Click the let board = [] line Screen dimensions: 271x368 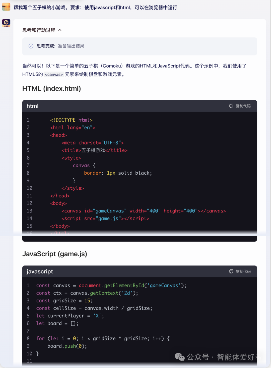coord(57,323)
